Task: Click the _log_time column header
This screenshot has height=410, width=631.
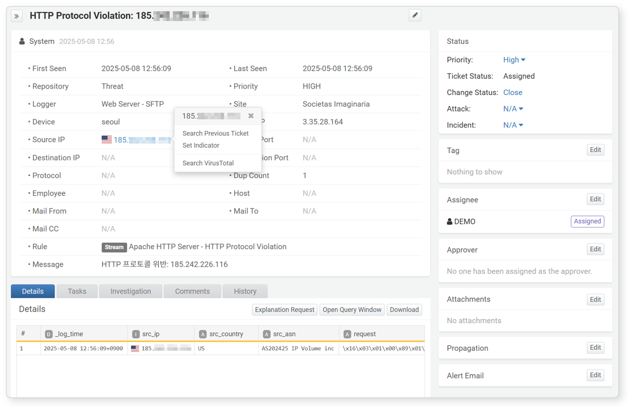Action: (x=84, y=334)
